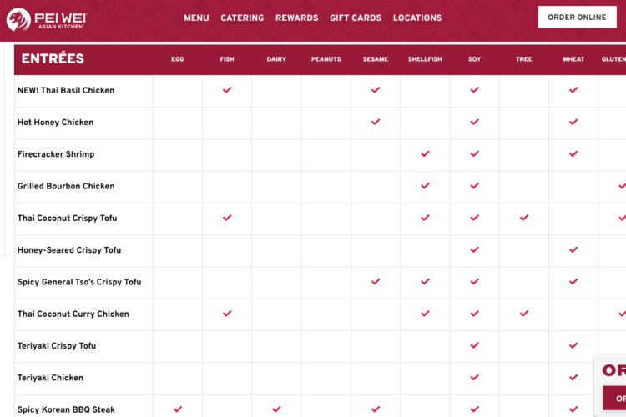Click the ENTRÉES table heading
This screenshot has height=417, width=626.
pos(53,58)
